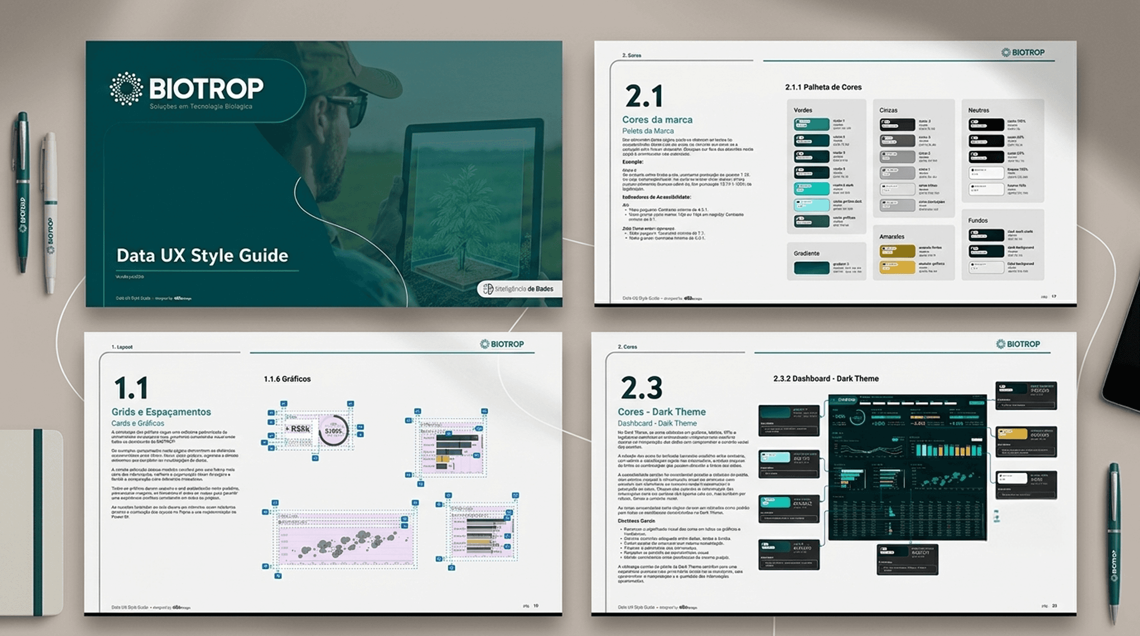
Task: Click the "Verdes" group label
Action: (803, 110)
